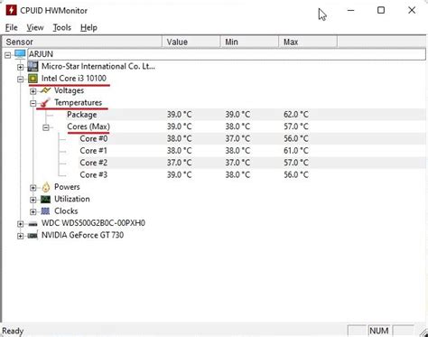Click the CPUID HWMonitor lightning app icon
The height and width of the screenshot is (337, 428).
pos(11,10)
